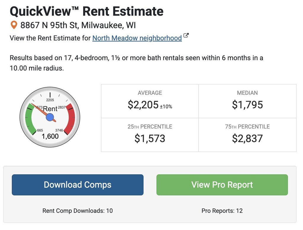Click the rent gauge dial
This screenshot has height=230, width=303.
click(50, 117)
